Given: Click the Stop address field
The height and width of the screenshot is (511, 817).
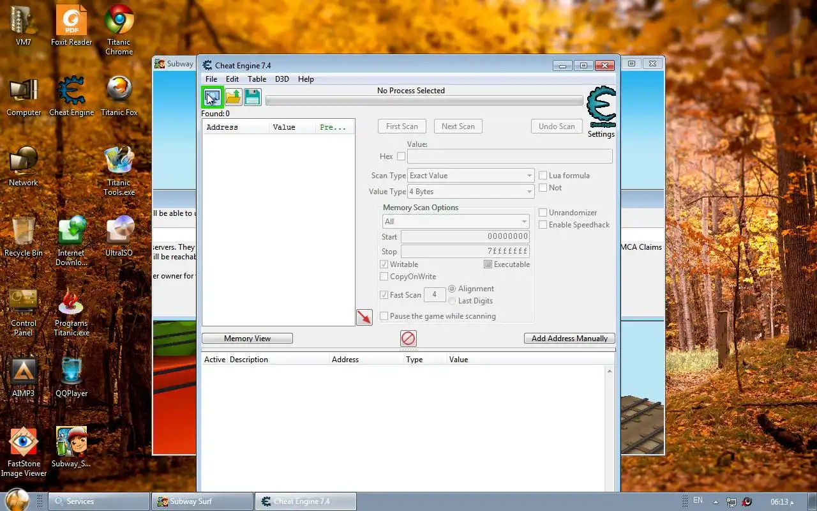Looking at the screenshot, I should (x=465, y=252).
